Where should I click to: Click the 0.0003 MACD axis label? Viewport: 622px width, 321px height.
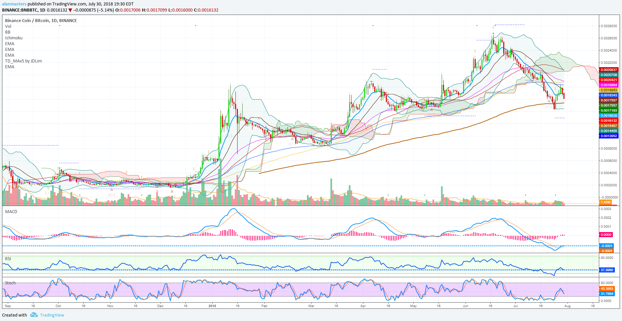[x=606, y=209]
